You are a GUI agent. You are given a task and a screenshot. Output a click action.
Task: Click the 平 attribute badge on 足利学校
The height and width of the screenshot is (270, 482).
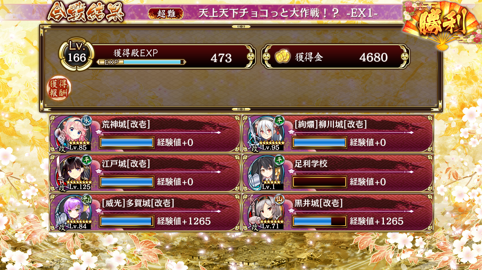coord(279,160)
